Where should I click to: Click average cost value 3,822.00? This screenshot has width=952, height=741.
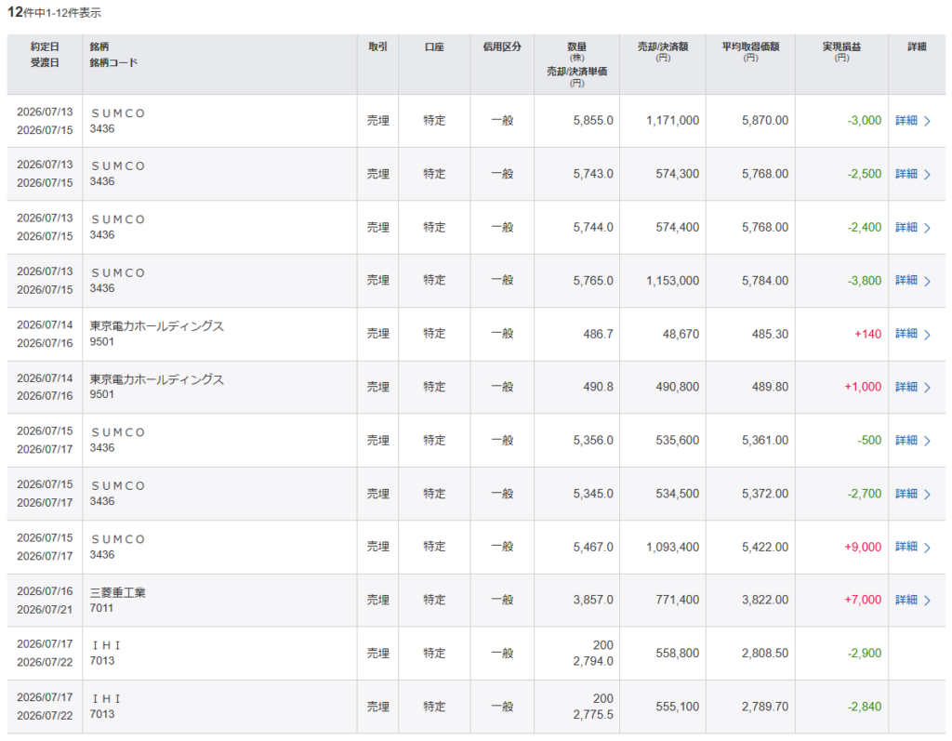765,600
